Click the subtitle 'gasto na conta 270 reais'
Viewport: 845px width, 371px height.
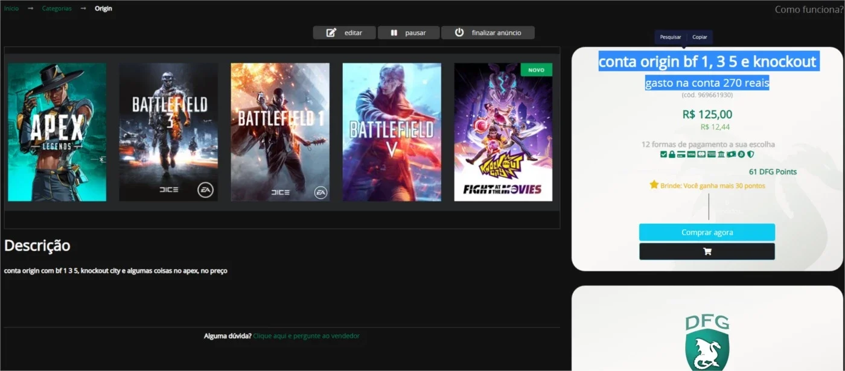click(x=707, y=83)
